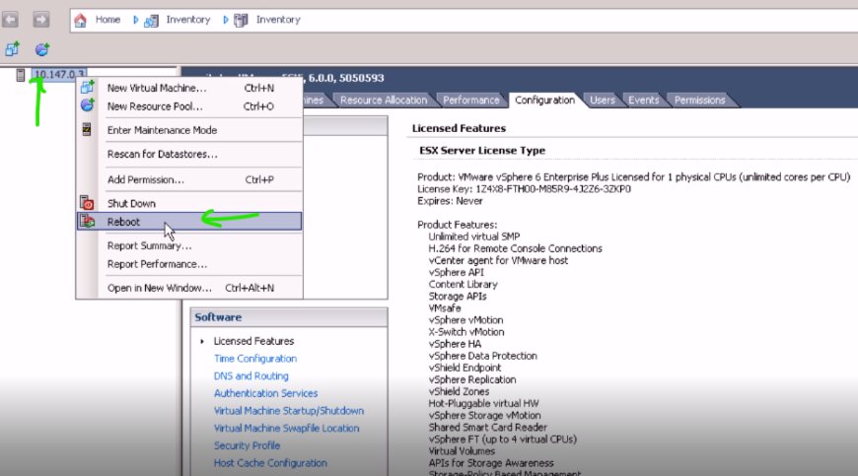Click the New Resource Pool menu icon

pyautogui.click(x=88, y=104)
